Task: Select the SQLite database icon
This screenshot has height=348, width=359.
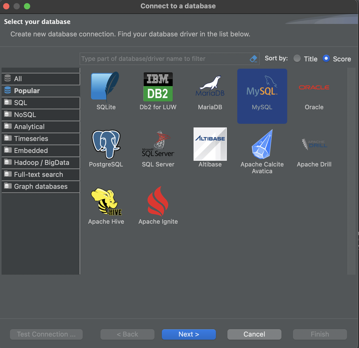Action: [105, 87]
